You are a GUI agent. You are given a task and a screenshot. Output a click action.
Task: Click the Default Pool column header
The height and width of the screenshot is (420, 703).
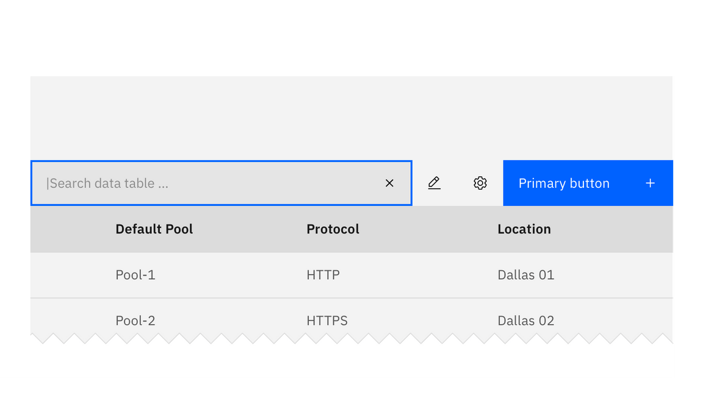(x=154, y=229)
